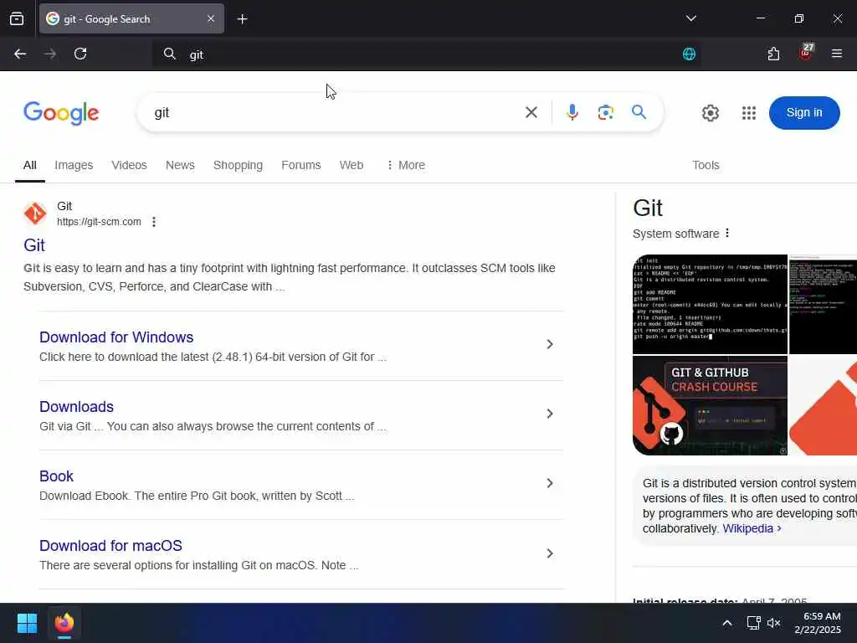Open the Extensions puzzle icon

pos(773,54)
